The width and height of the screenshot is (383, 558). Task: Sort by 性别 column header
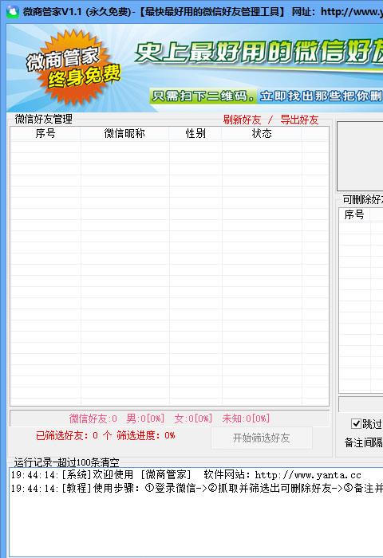click(x=195, y=133)
